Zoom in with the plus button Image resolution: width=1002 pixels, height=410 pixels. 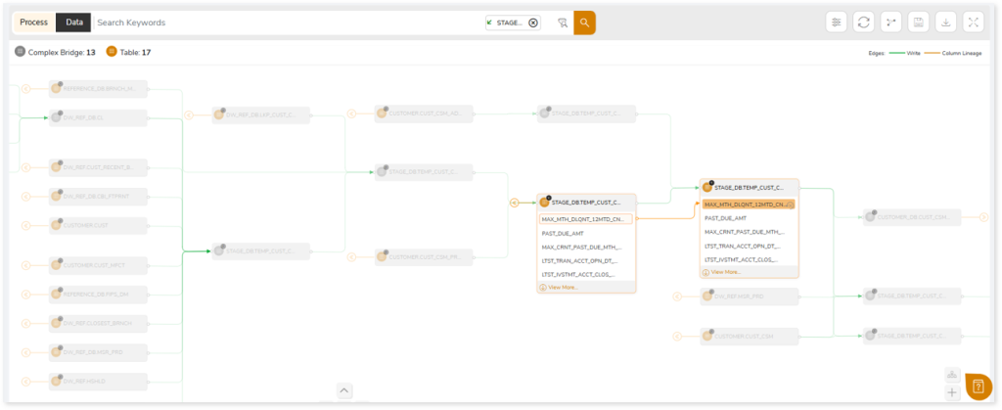[951, 393]
